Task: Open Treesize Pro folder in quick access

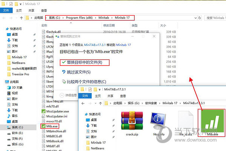Action: pyautogui.click(x=18, y=74)
